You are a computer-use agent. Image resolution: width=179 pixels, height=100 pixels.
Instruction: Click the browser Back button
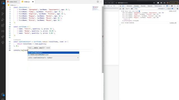point(106,3)
